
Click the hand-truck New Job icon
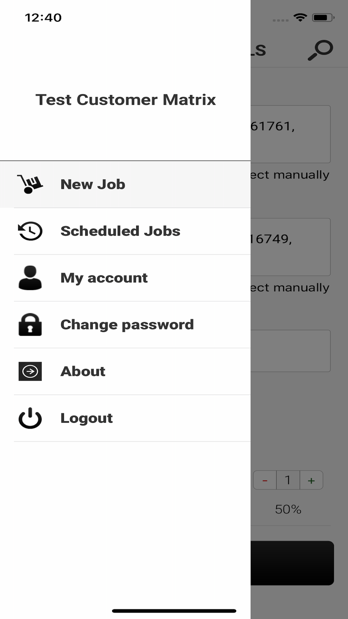[30, 184]
